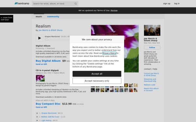
Task: Open the Redeem code link
Action: click(150, 85)
